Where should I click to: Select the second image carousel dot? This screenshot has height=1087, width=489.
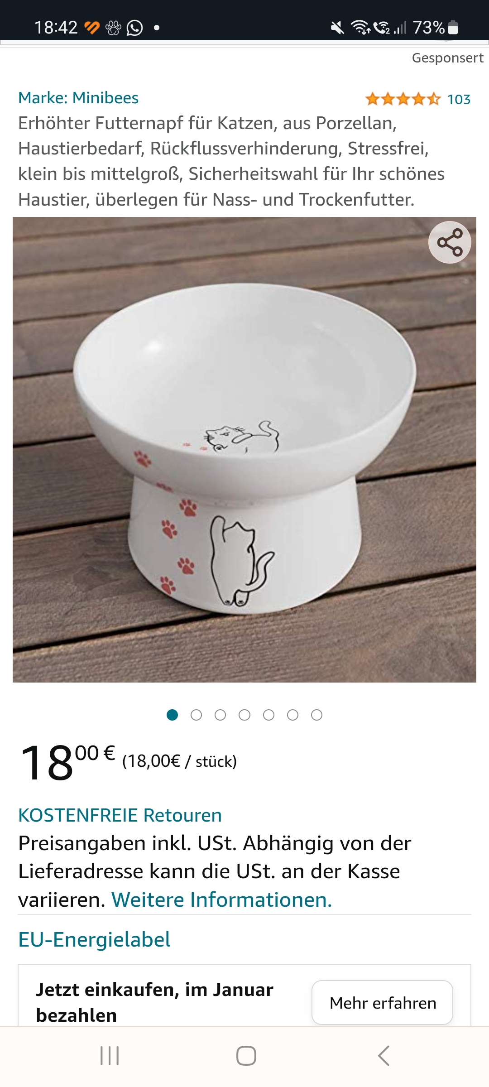click(196, 715)
